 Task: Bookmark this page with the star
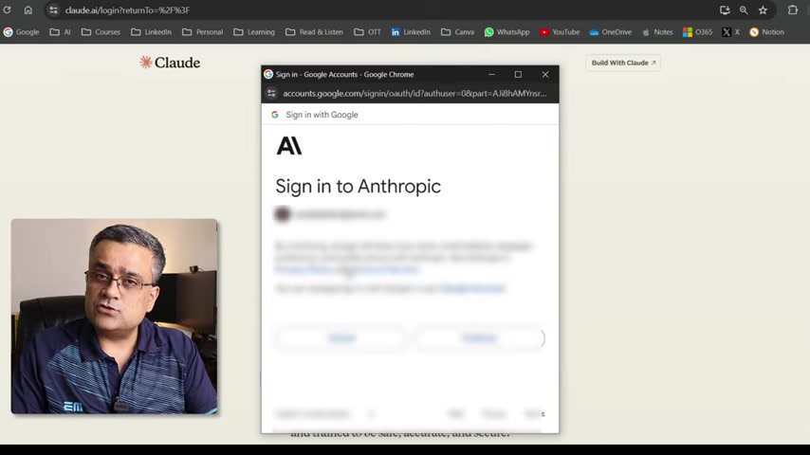(763, 9)
